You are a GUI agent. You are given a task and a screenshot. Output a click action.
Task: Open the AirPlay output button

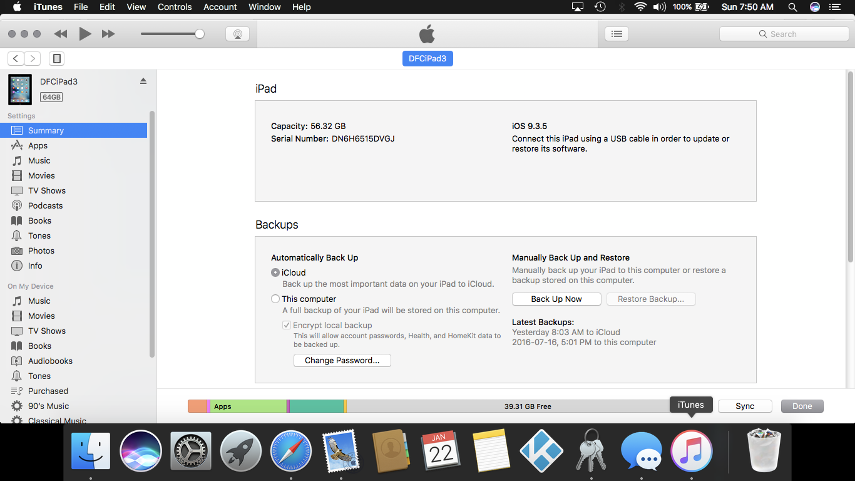238,34
